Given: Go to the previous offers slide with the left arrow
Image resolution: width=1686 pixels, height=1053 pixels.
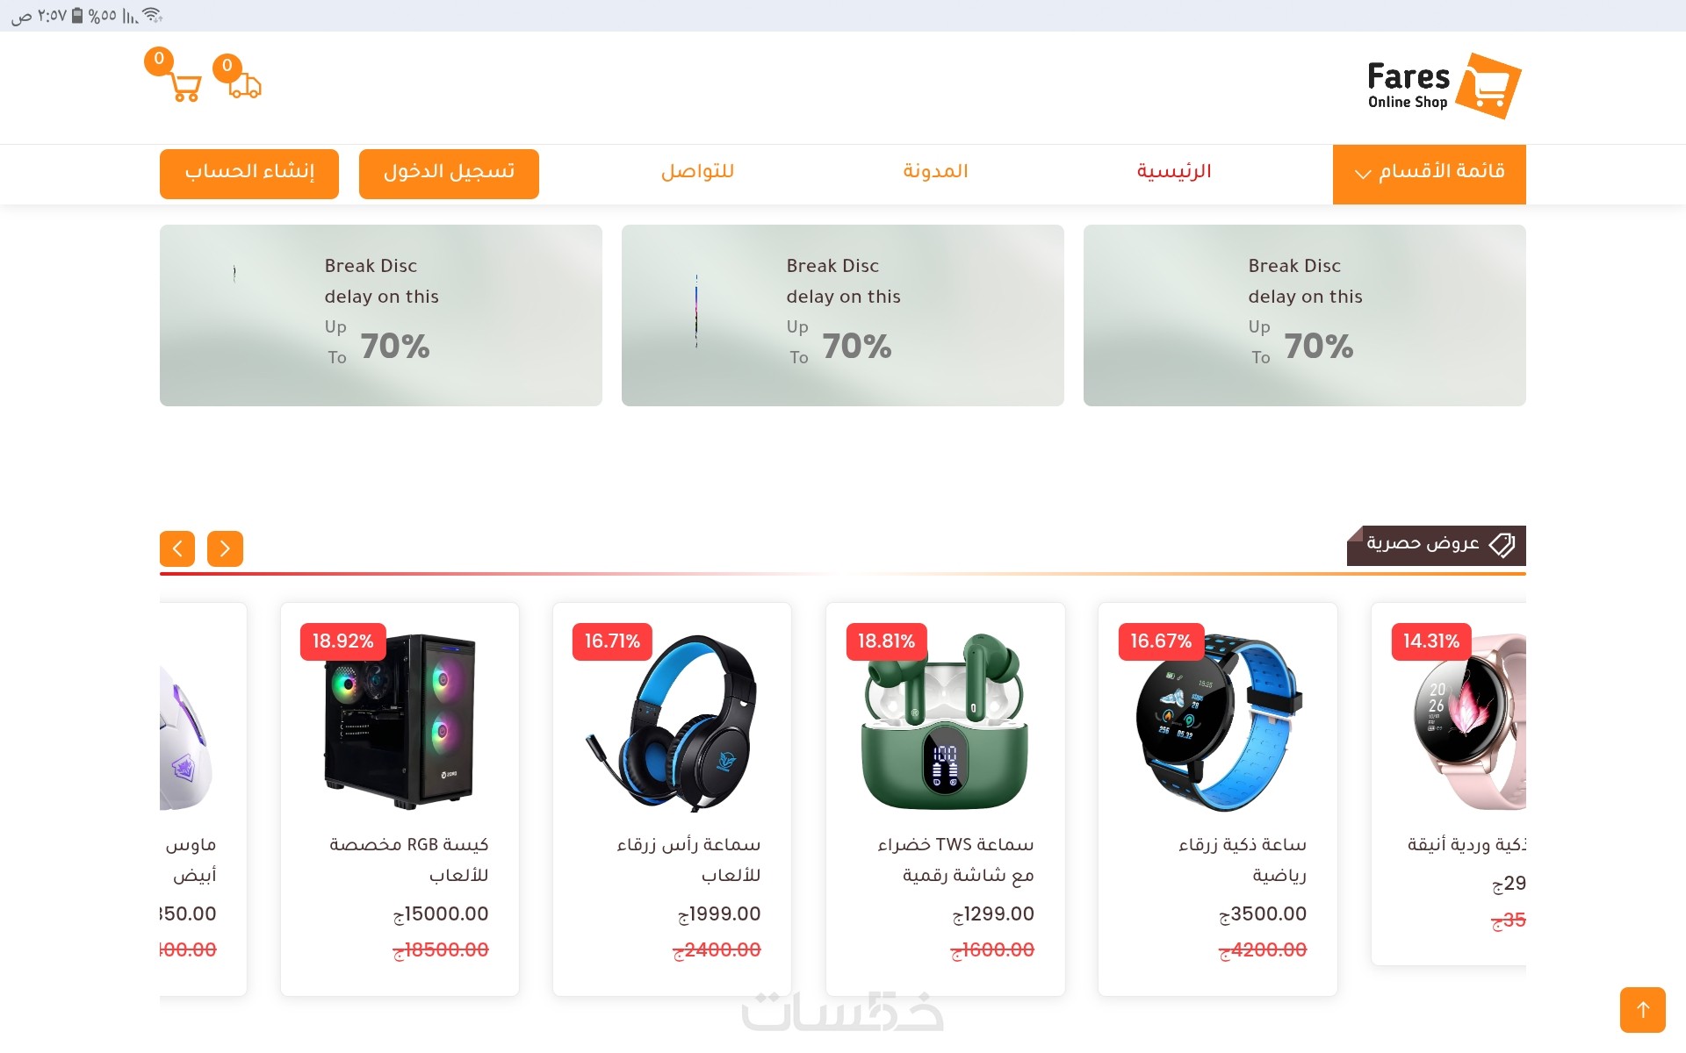Looking at the screenshot, I should click(177, 548).
